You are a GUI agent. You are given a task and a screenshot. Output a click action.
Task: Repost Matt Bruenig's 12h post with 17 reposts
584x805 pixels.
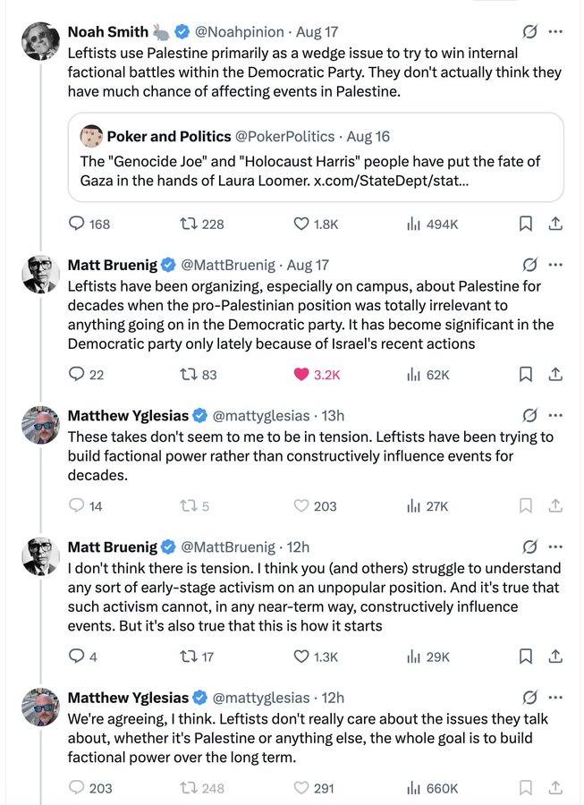[197, 657]
